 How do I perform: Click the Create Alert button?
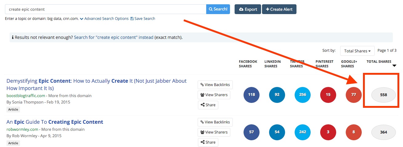279,9
